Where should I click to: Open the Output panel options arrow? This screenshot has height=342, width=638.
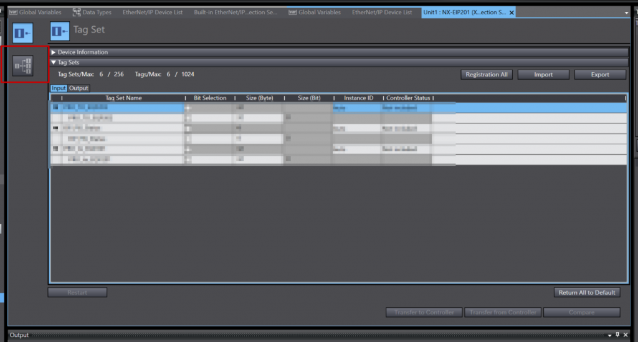click(610, 335)
